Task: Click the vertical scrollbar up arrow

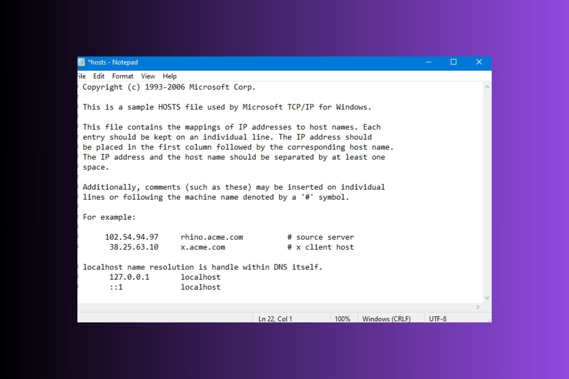Action: coord(487,87)
